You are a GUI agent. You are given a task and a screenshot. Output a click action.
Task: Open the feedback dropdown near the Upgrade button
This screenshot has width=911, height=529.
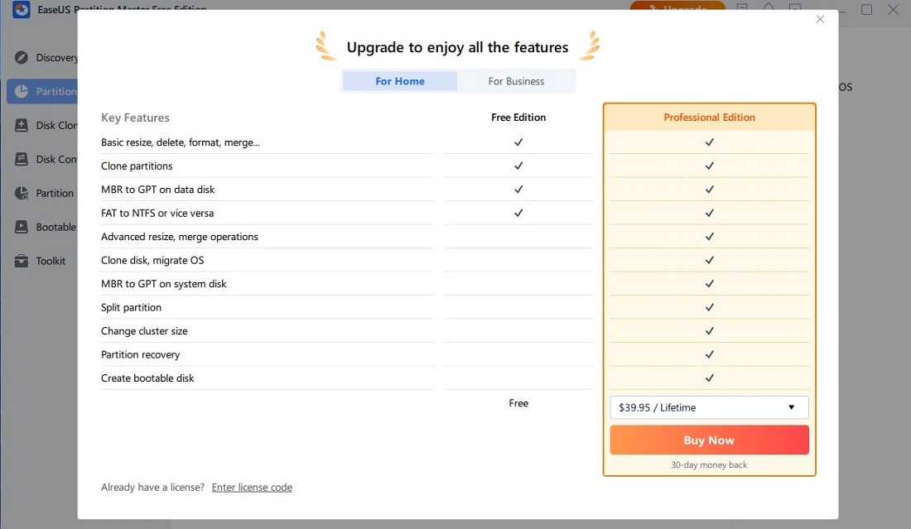(x=741, y=8)
